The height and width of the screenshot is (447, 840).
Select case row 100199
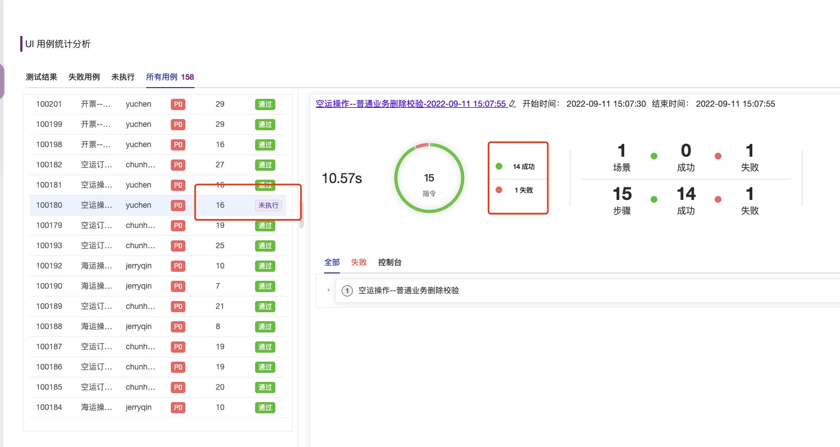(158, 125)
